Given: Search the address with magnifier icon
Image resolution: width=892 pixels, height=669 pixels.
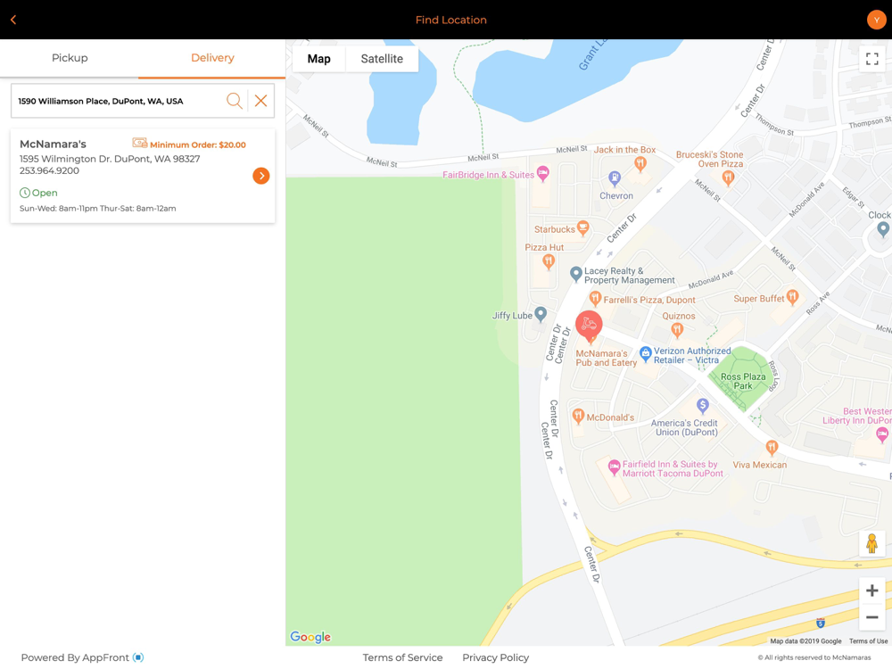Looking at the screenshot, I should click(x=235, y=101).
